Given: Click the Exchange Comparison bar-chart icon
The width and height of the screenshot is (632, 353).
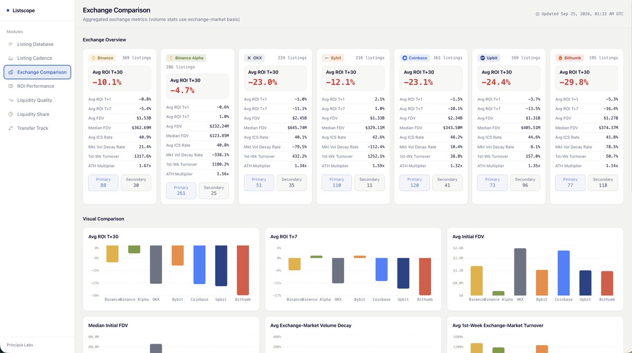Looking at the screenshot, I should 11,72.
